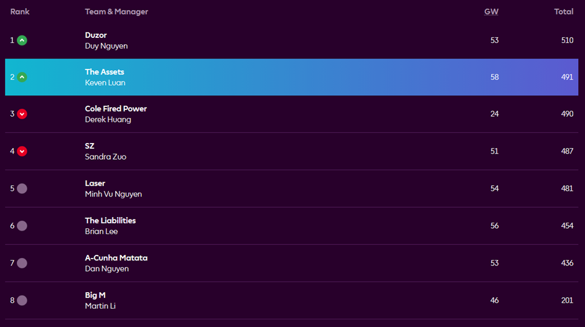The image size is (585, 327).
Task: Open The Liabilities team page
Action: click(110, 221)
